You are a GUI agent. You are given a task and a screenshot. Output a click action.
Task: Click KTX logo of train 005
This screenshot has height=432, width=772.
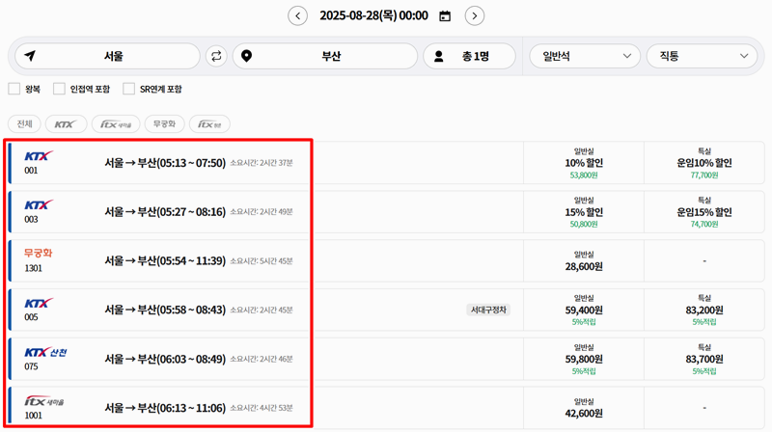(39, 303)
